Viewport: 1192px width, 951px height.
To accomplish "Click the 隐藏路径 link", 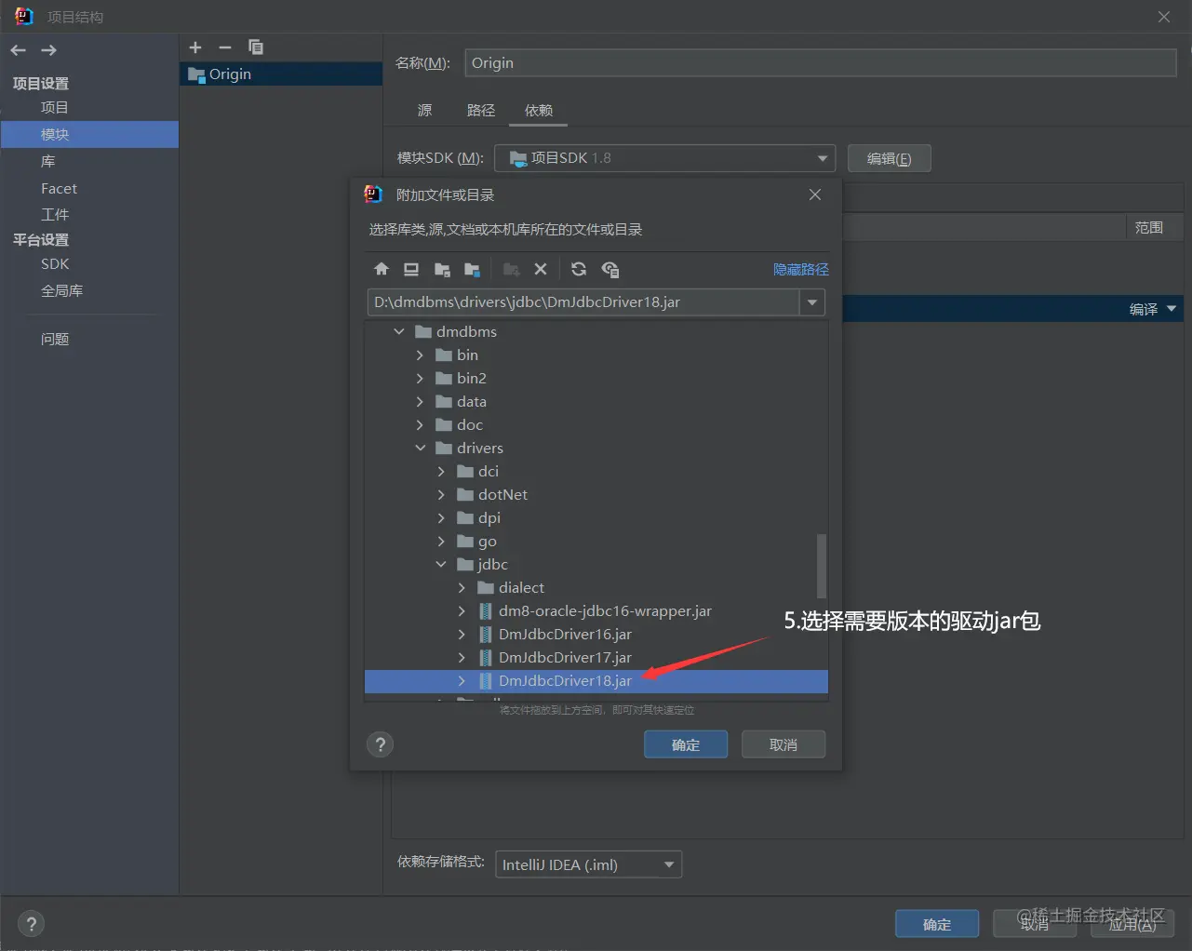I will click(801, 269).
